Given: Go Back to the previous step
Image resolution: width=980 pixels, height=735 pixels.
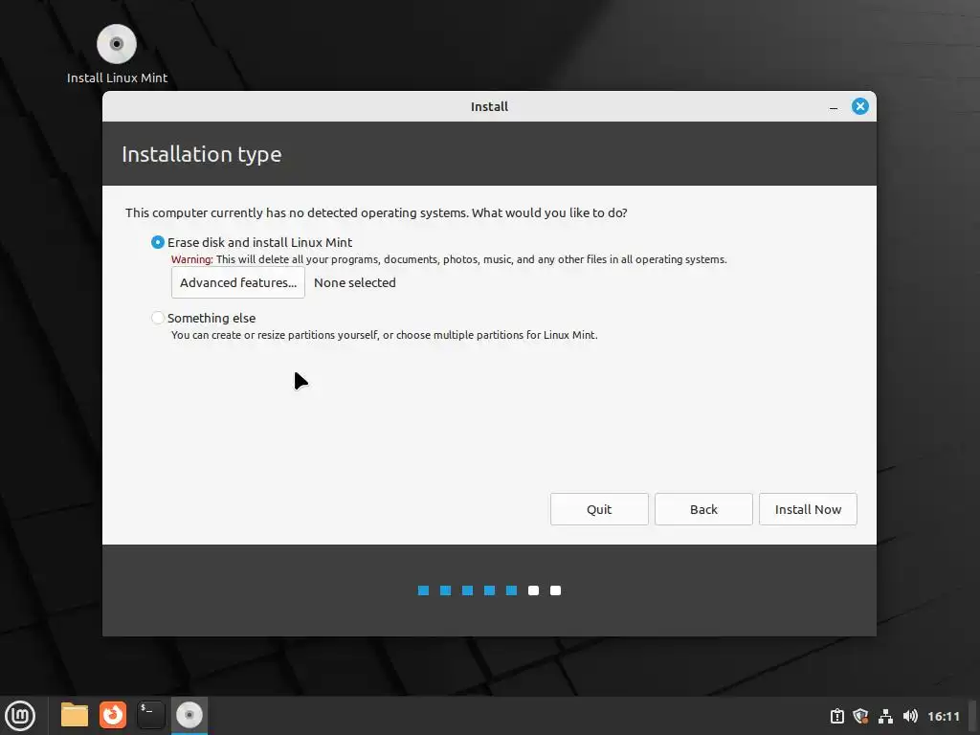Looking at the screenshot, I should (703, 509).
